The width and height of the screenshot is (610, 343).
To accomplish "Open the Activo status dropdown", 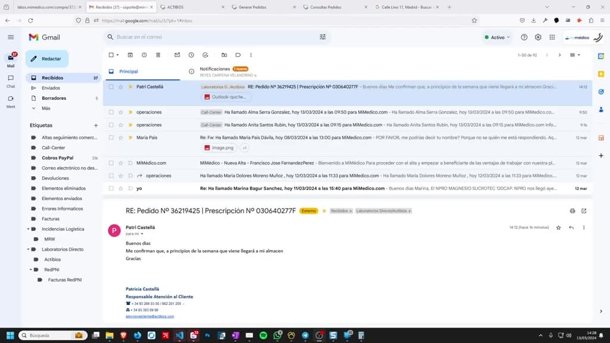I will pos(497,38).
